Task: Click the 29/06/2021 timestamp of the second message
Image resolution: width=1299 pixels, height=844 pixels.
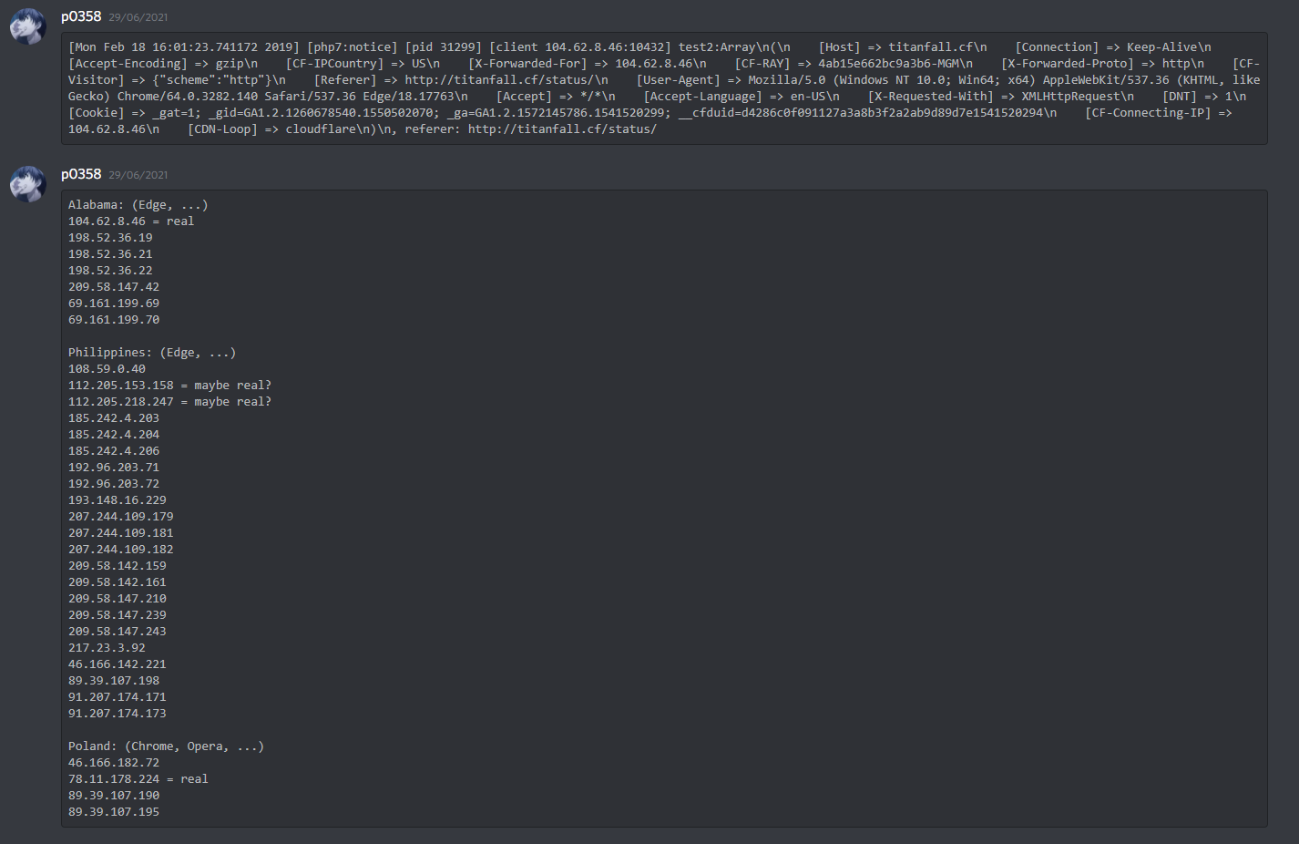Action: [138, 175]
